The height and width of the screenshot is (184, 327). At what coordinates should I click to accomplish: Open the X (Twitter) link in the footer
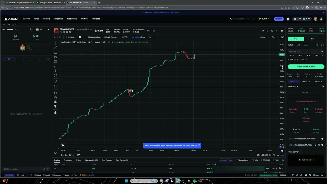[x=310, y=175]
